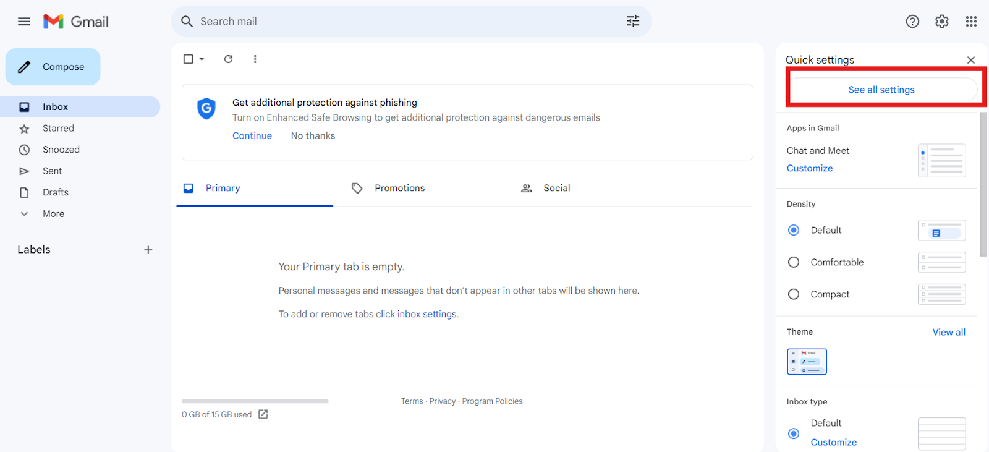The height and width of the screenshot is (452, 989).
Task: Create a new label with plus icon
Action: (x=148, y=250)
